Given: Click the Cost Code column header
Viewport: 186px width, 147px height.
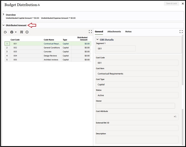Looking at the screenshot, I should click(15, 40).
